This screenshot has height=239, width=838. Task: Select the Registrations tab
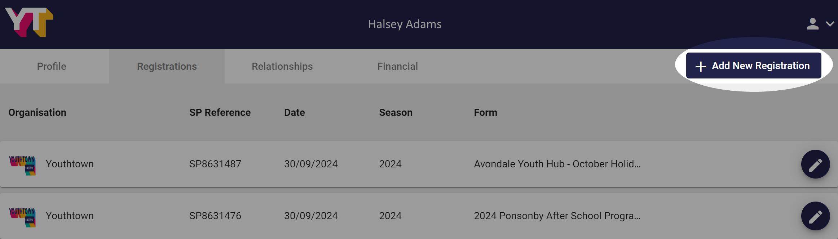tap(167, 66)
